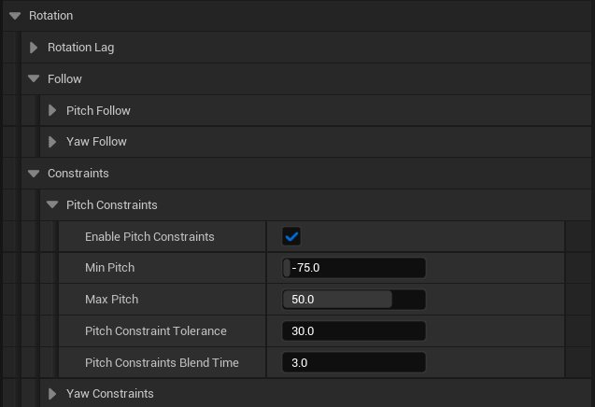The height and width of the screenshot is (407, 595).
Task: Click the Follow header label
Action: point(64,79)
